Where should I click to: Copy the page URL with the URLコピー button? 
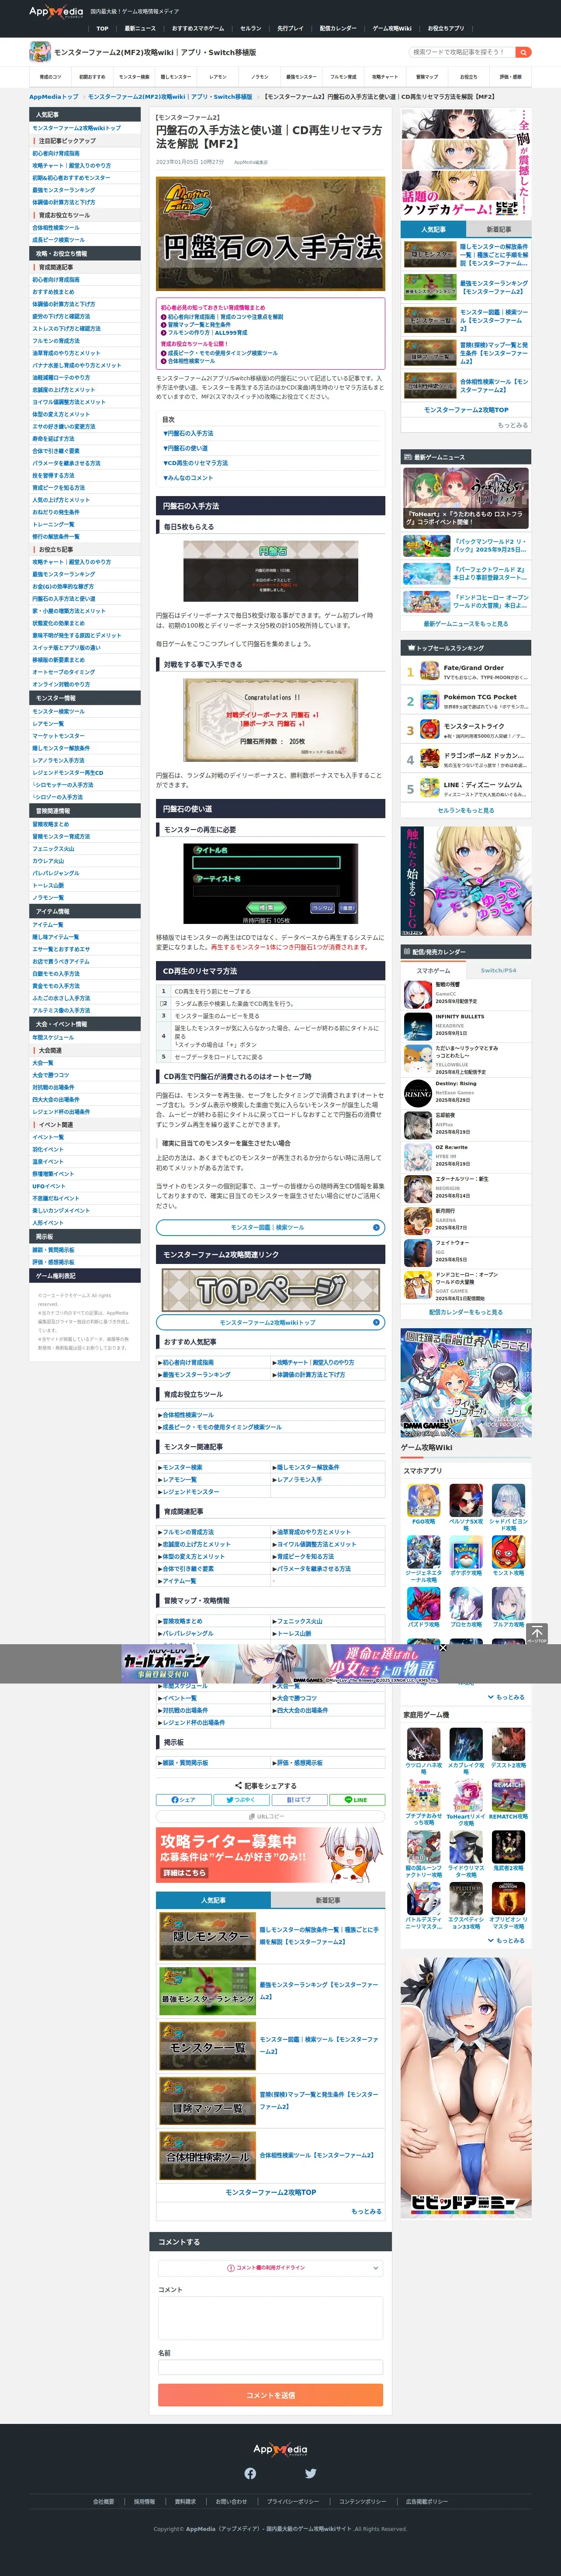pos(270,1816)
